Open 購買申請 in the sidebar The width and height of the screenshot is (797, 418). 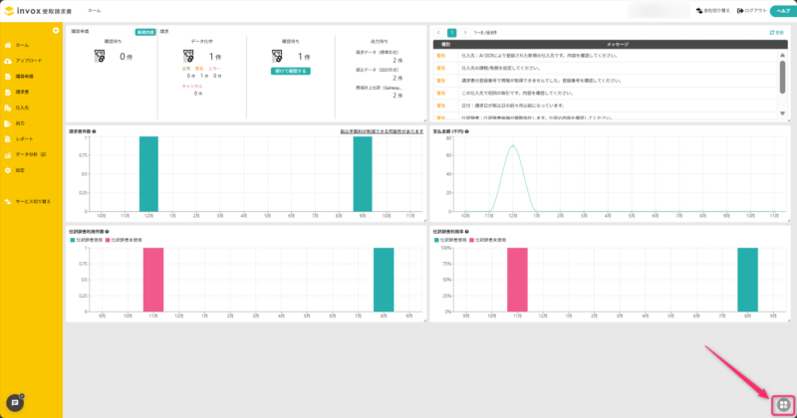tap(24, 77)
